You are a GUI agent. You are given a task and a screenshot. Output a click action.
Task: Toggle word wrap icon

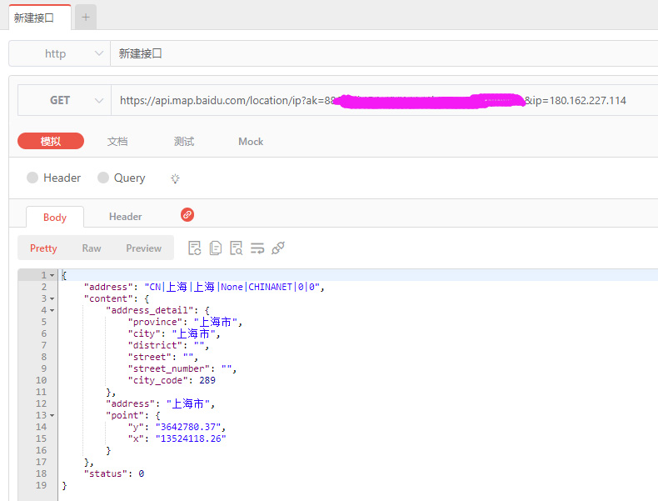(x=257, y=248)
